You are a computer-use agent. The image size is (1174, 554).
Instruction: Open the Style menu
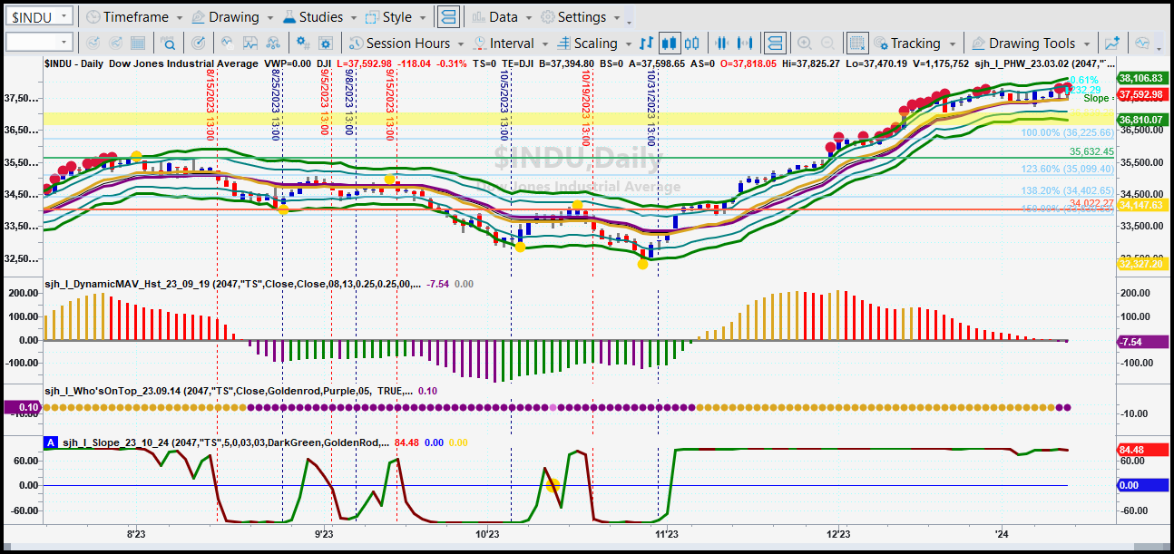pyautogui.click(x=396, y=17)
